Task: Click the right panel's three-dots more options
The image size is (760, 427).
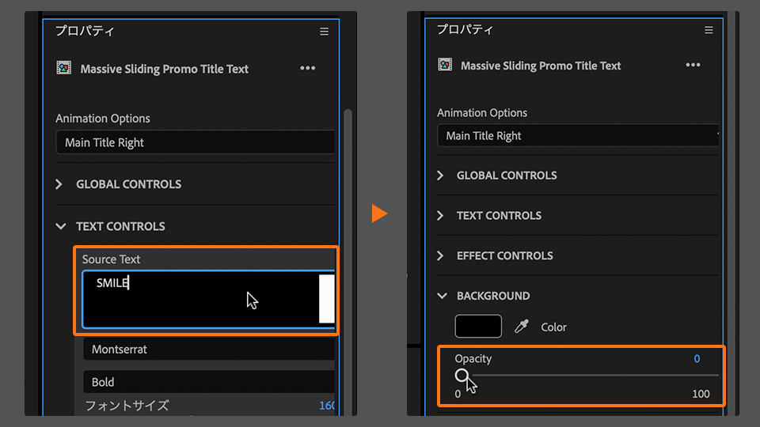Action: click(693, 65)
